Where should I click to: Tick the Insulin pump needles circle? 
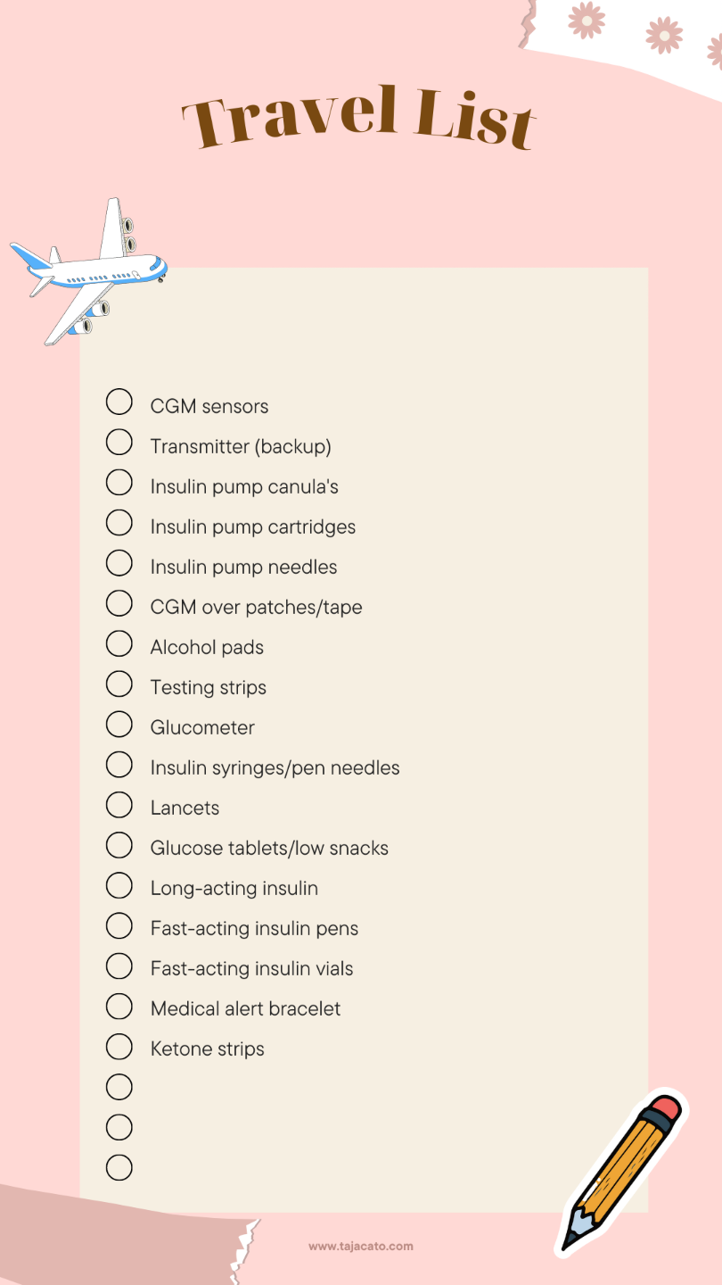click(119, 562)
